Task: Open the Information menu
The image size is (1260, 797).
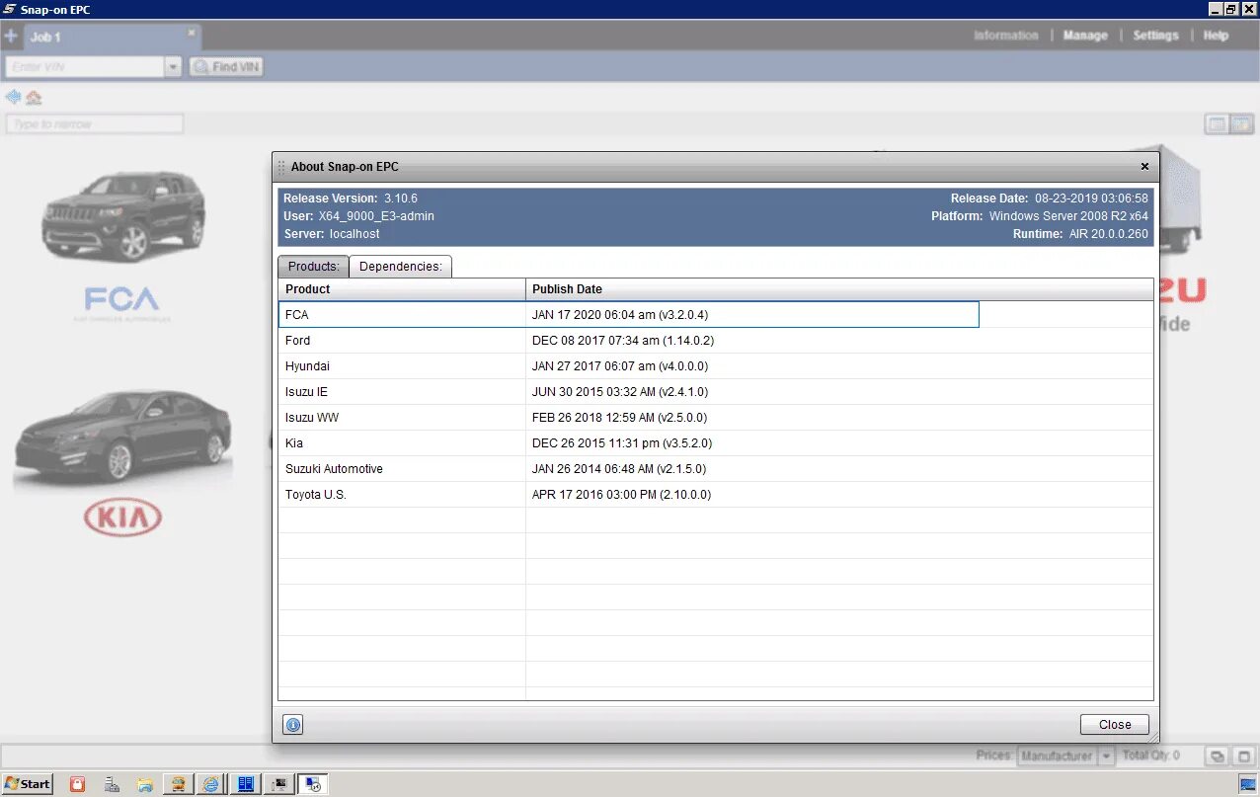Action: tap(1006, 36)
